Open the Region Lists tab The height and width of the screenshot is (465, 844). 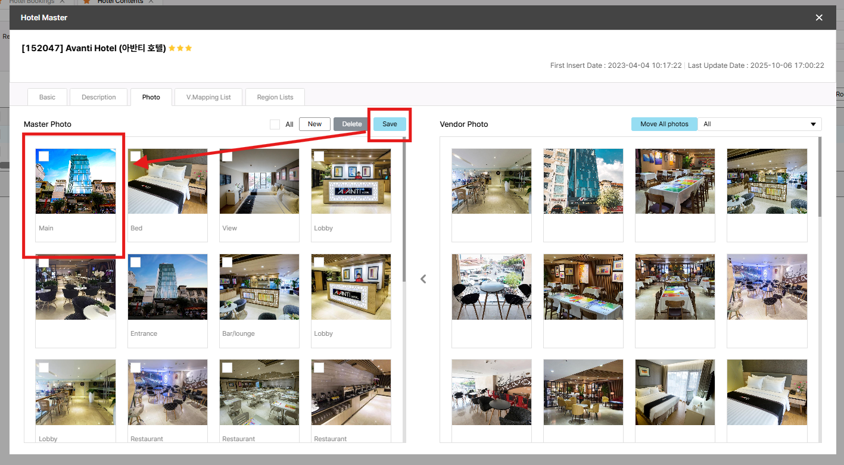[275, 97]
